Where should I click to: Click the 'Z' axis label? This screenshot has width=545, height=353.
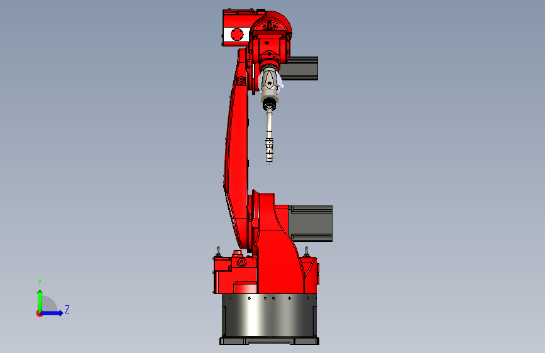click(67, 309)
